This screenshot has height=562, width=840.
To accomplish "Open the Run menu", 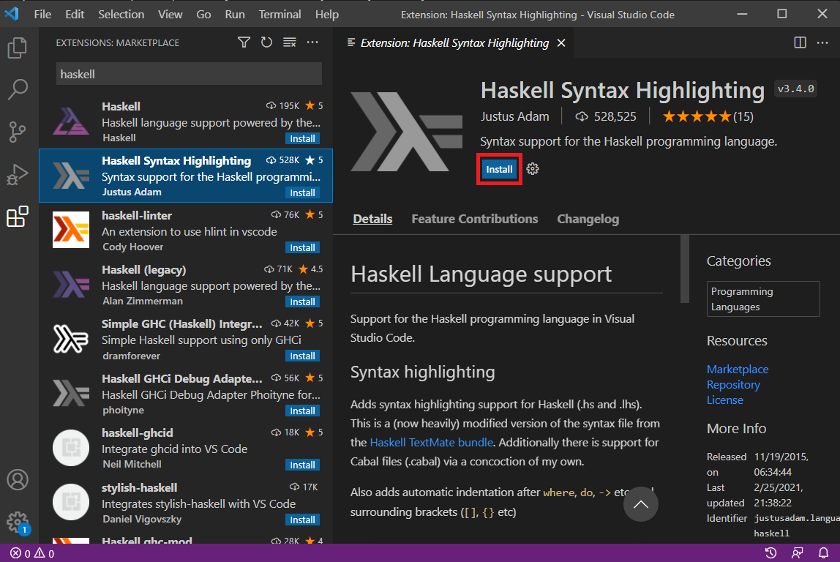I will coord(235,15).
